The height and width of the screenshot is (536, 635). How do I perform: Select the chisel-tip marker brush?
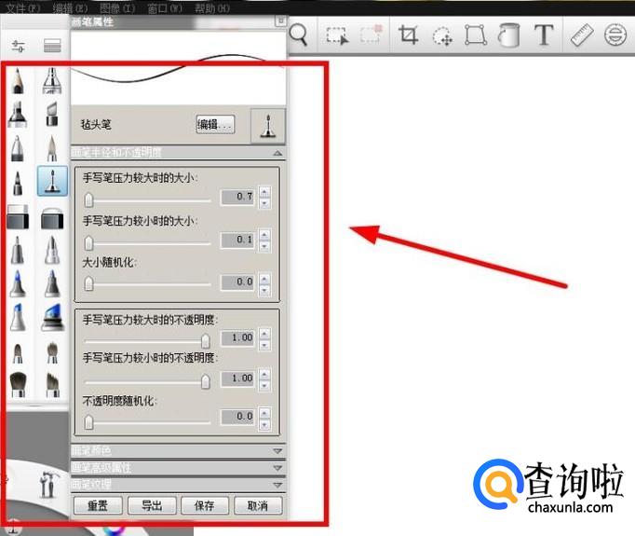[x=52, y=115]
